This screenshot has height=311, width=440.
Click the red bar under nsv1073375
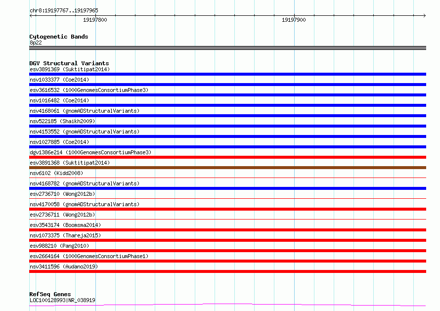point(227,240)
